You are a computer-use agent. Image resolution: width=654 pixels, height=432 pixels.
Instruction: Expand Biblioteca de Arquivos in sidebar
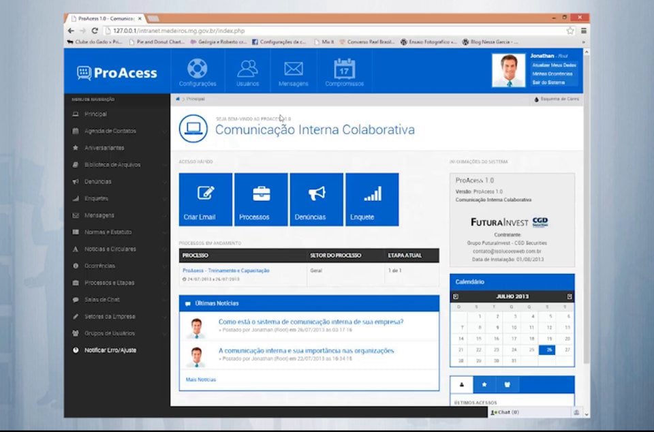point(117,165)
